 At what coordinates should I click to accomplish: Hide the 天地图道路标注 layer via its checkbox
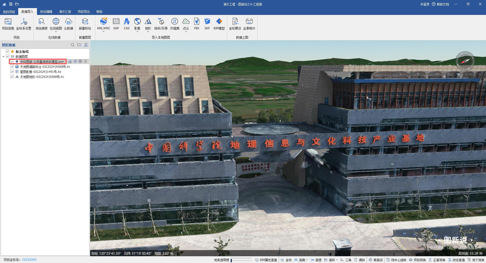tap(12, 67)
